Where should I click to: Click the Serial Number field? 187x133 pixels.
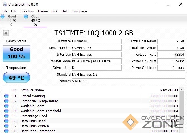coord(96,48)
